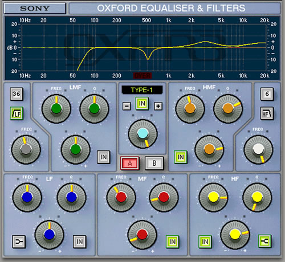
Task: Click the LF gain blue knob
Action: tap(50, 235)
